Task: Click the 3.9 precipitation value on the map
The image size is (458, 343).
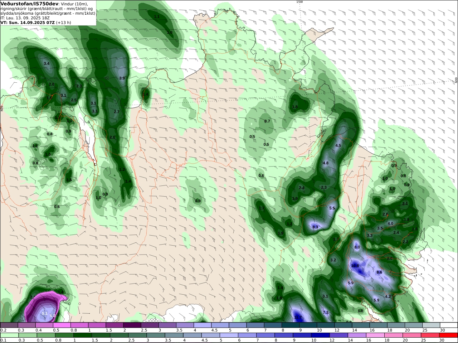Action: point(122,78)
